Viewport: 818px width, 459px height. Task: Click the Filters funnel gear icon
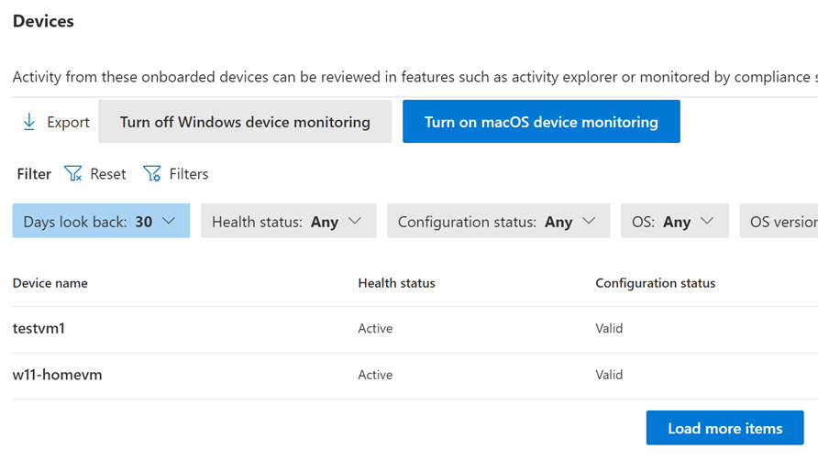[152, 173]
